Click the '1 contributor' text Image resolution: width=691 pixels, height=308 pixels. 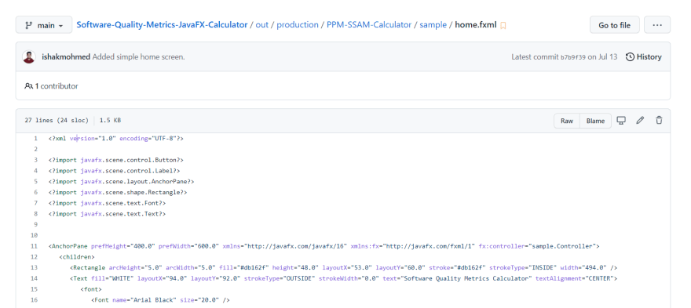pos(57,85)
